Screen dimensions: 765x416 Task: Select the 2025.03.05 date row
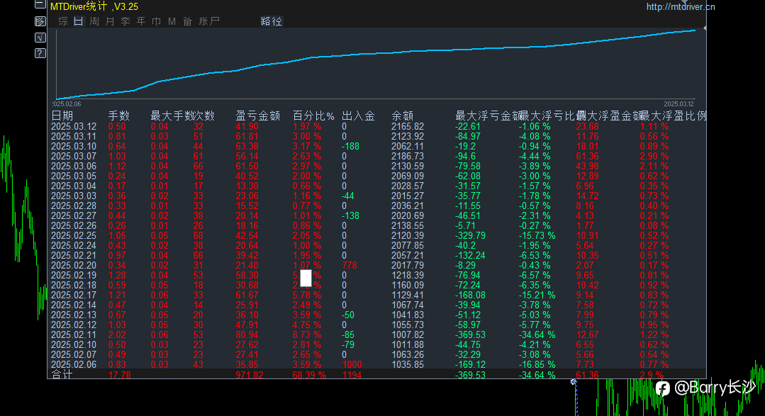[74, 176]
